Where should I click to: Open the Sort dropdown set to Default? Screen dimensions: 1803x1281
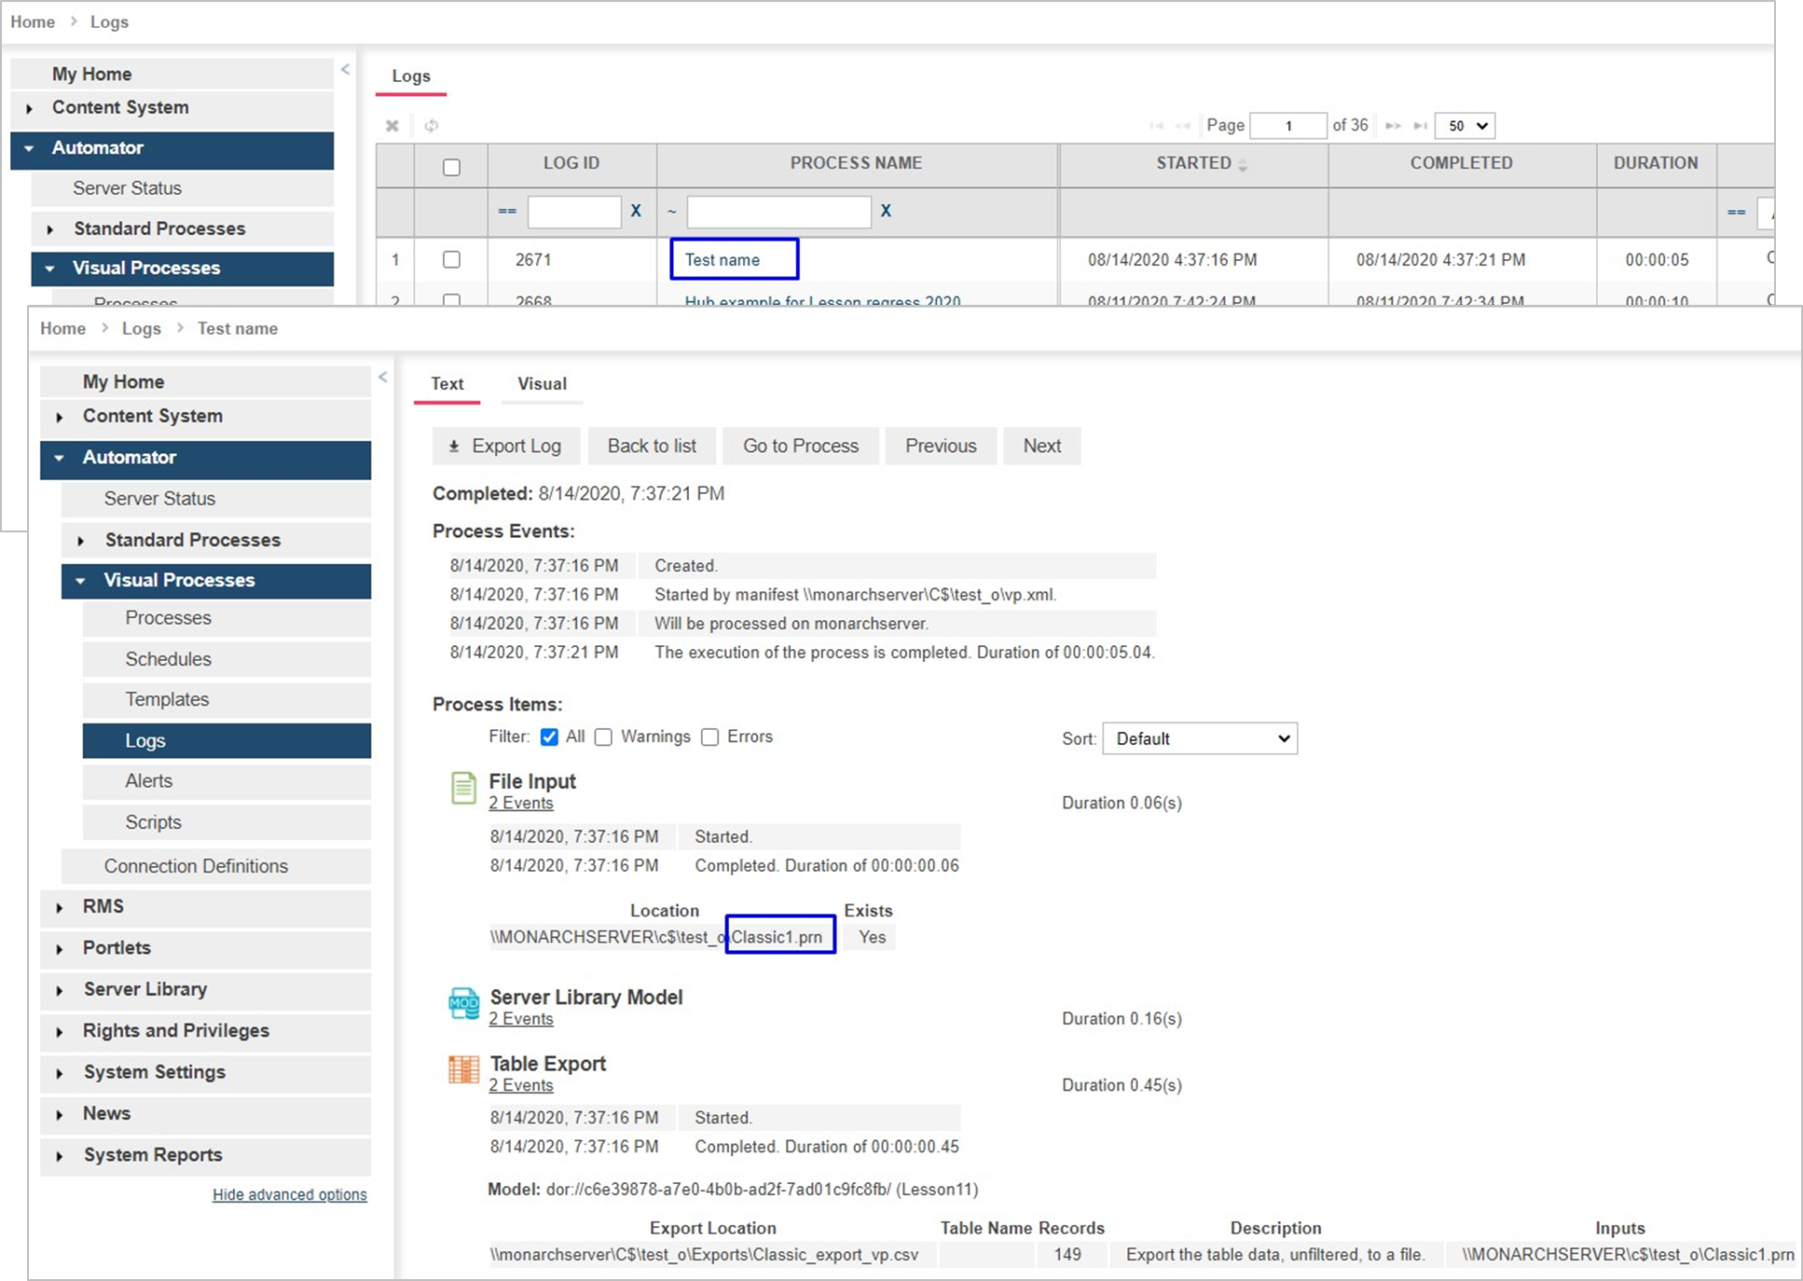coord(1199,739)
